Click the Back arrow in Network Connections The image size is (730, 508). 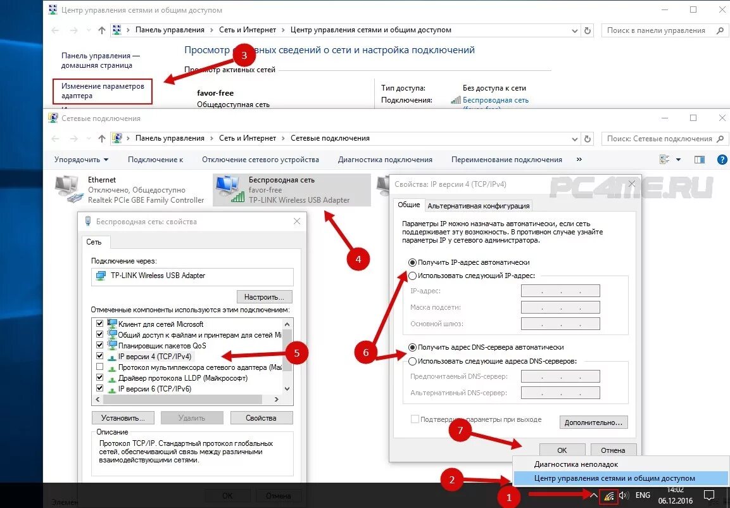pyautogui.click(x=56, y=138)
